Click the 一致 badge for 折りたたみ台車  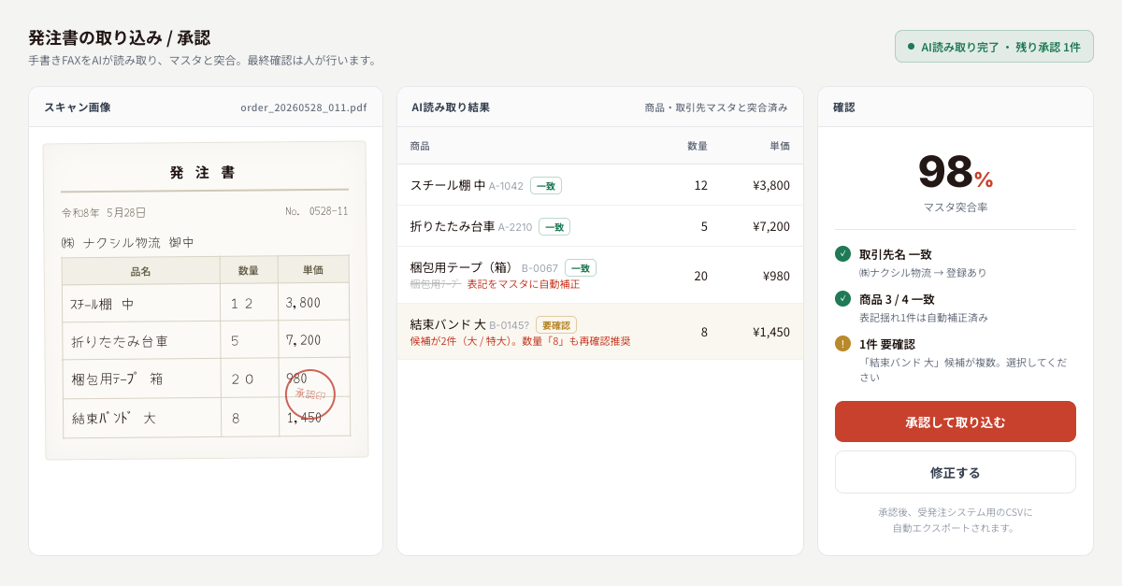click(554, 226)
